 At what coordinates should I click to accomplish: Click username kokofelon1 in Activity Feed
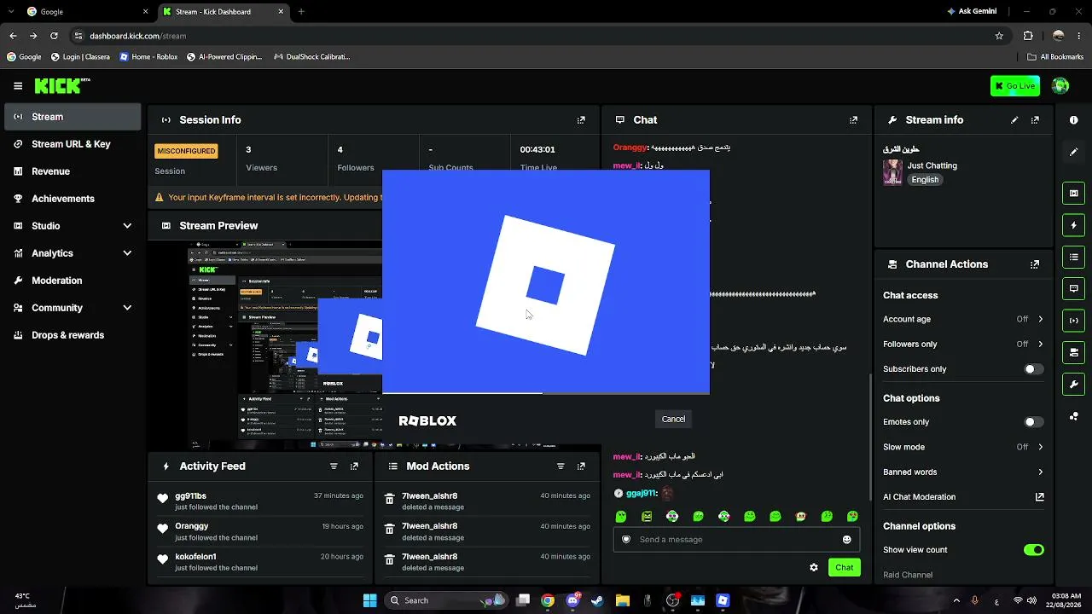(195, 557)
